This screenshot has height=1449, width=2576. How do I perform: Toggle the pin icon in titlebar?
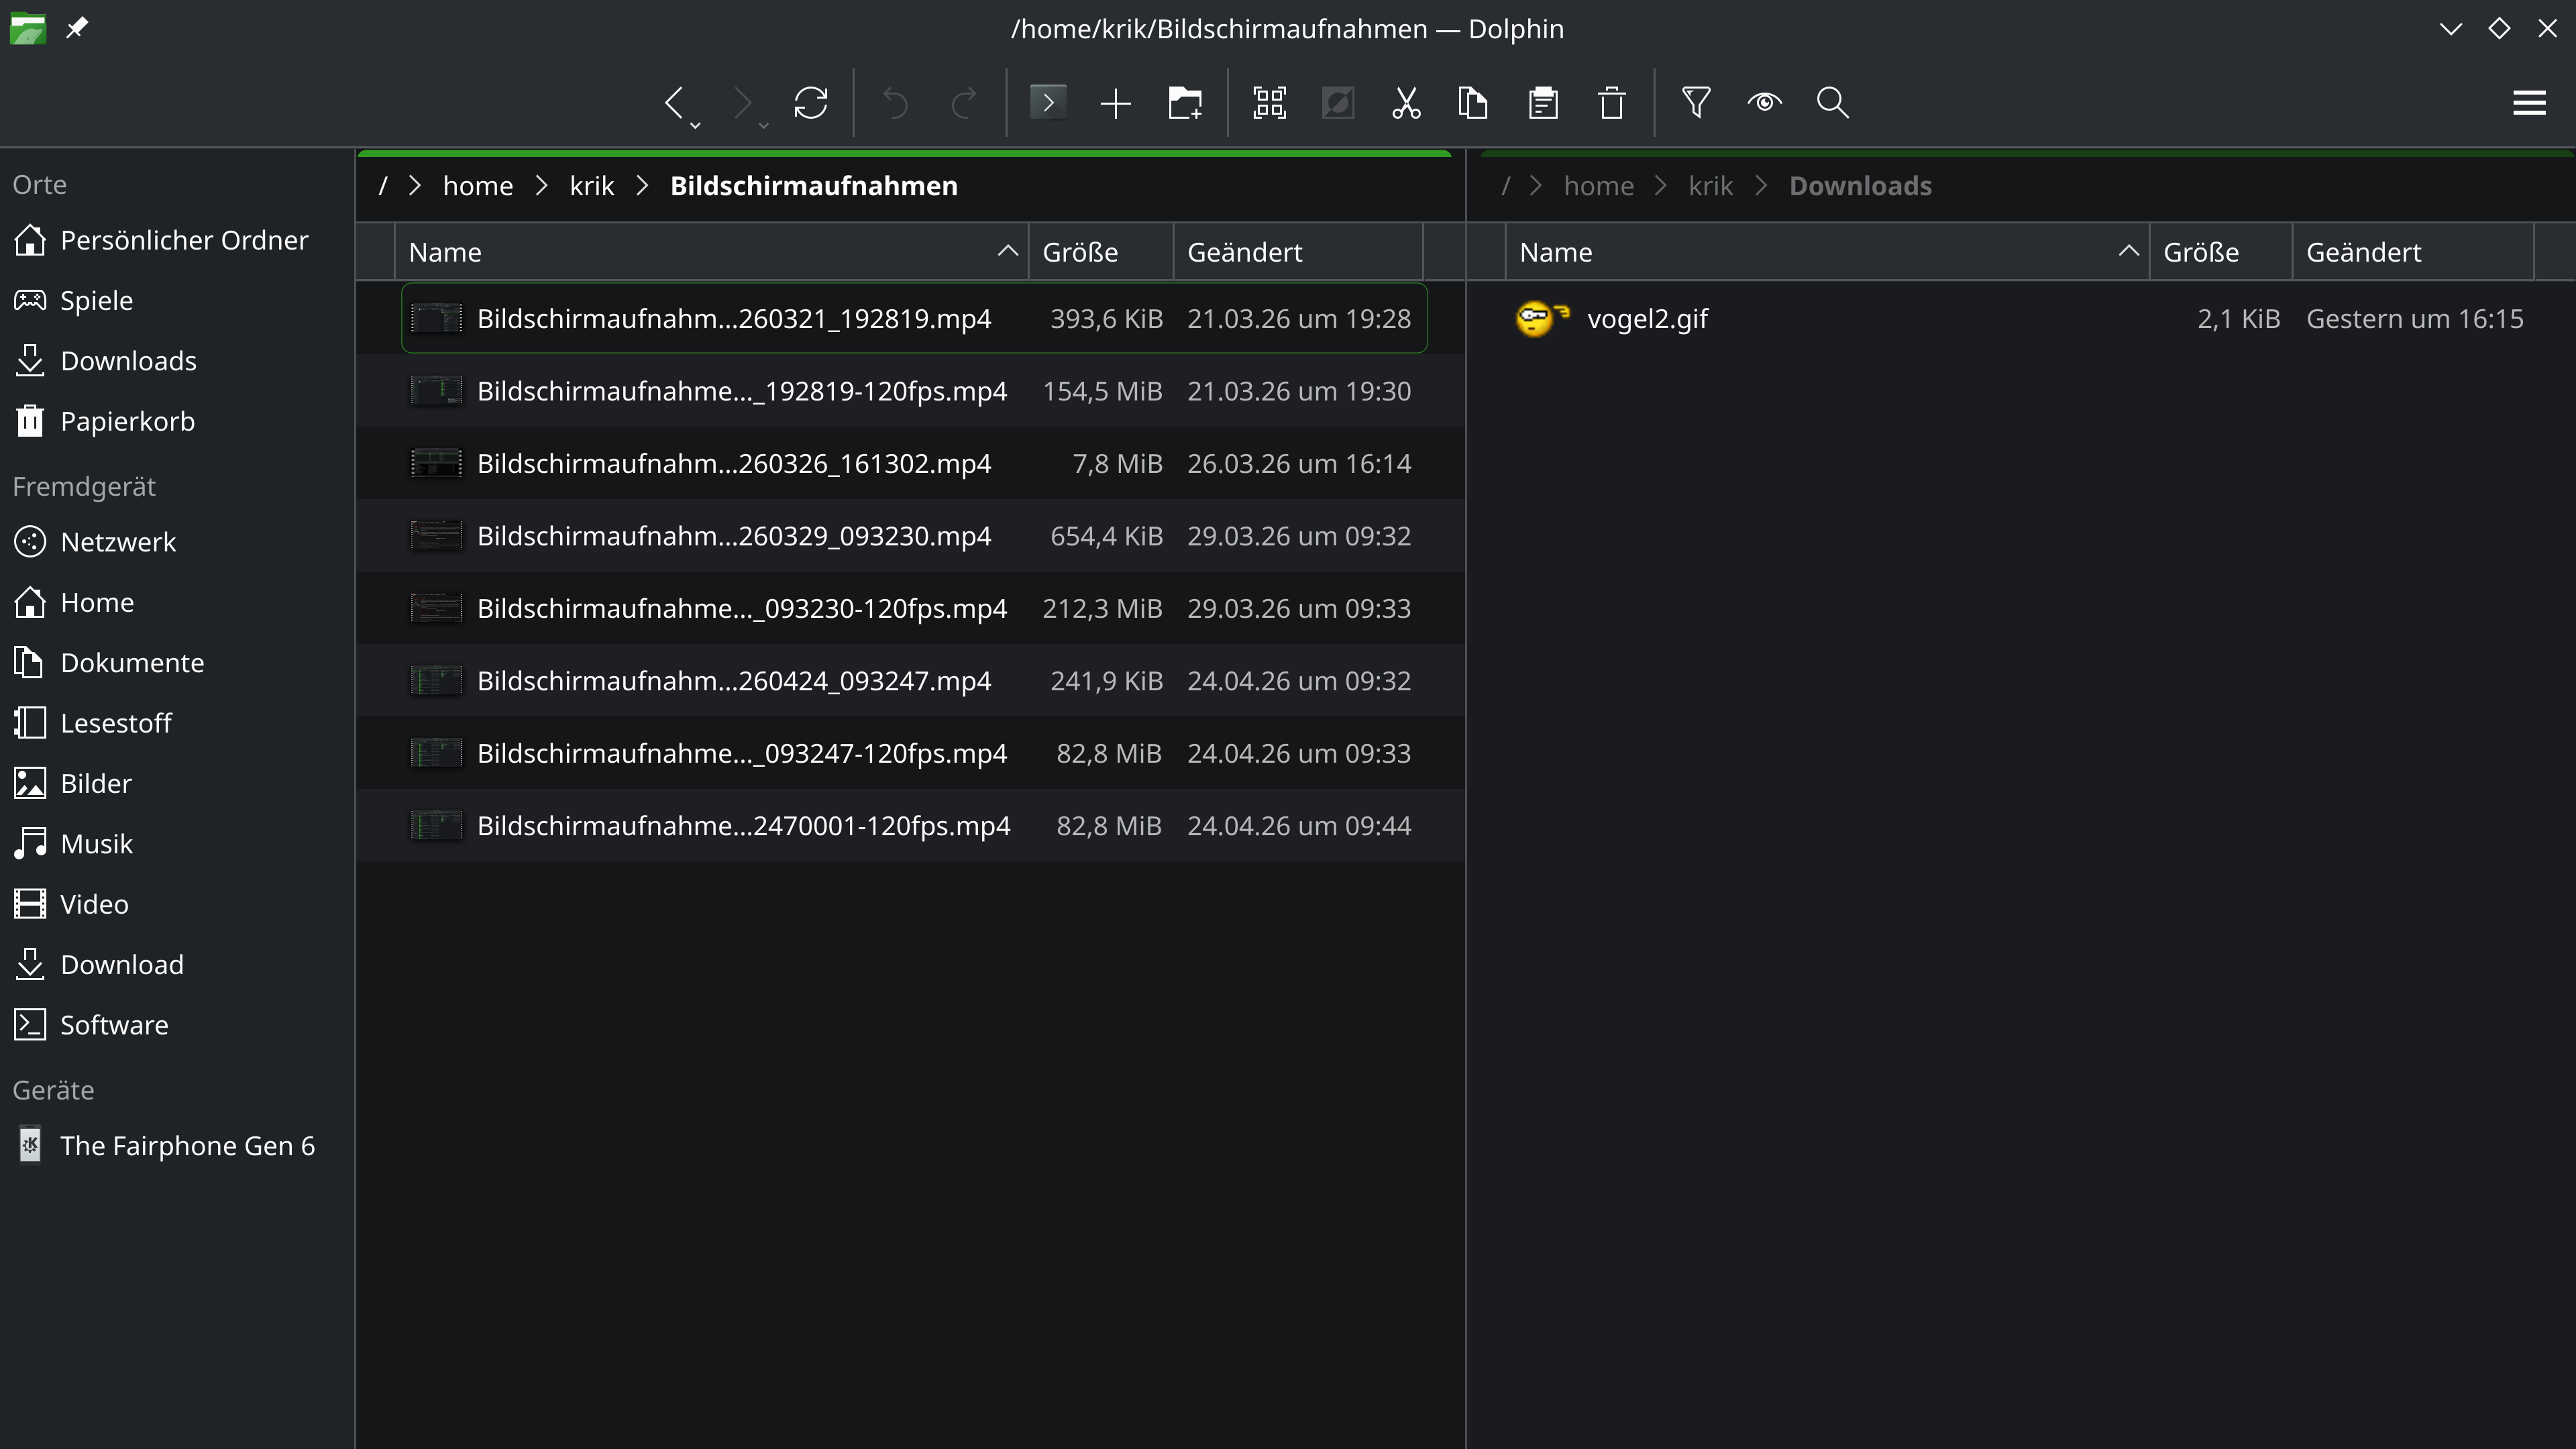tap(77, 28)
